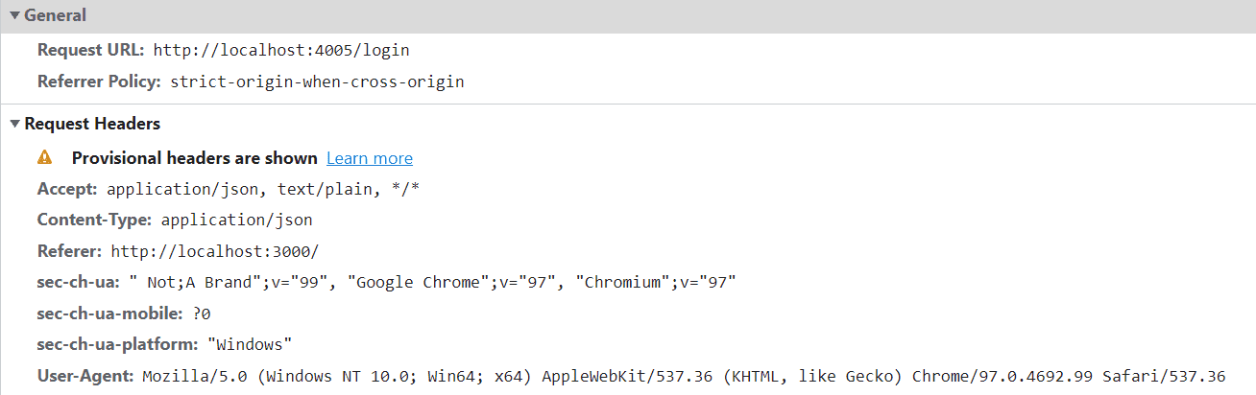
Task: Click the Request Headers section title
Action: click(x=92, y=124)
